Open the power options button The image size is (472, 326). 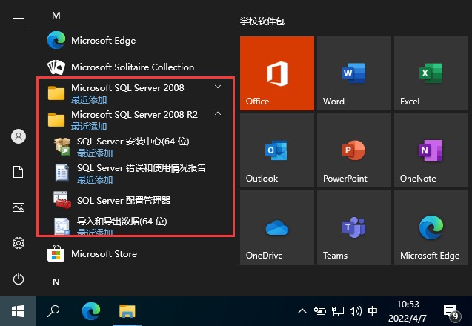(x=19, y=279)
